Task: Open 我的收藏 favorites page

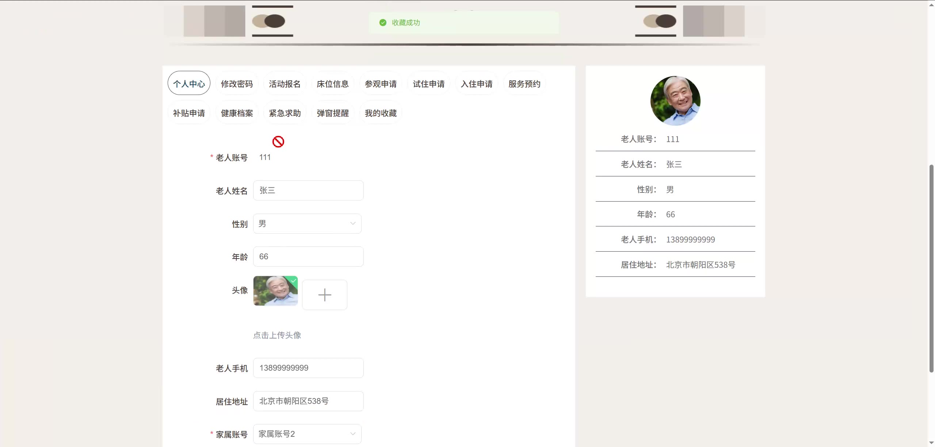Action: pos(380,113)
